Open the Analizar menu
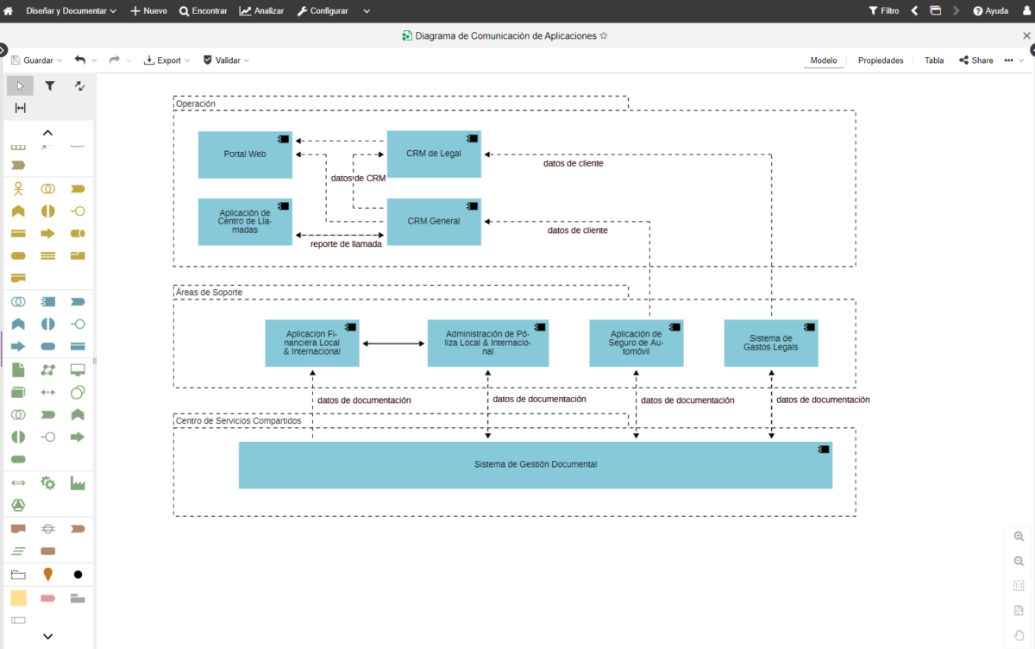The height and width of the screenshot is (649, 1035). coord(260,10)
